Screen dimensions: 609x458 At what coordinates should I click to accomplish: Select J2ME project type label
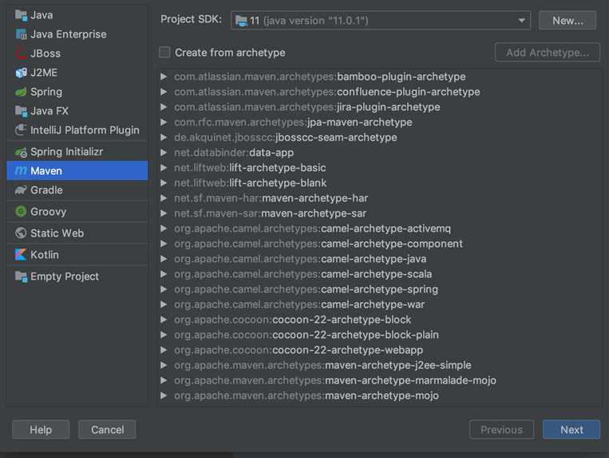tap(44, 73)
